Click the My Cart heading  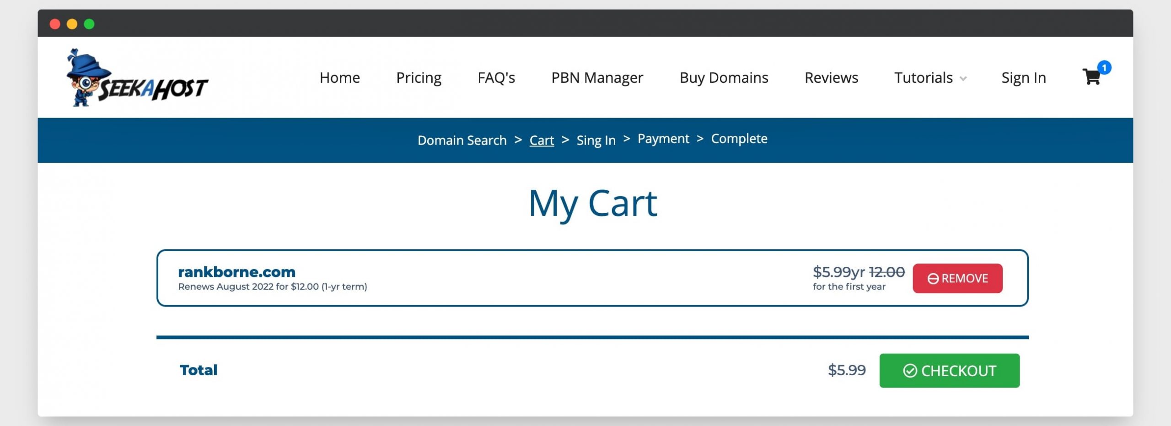coord(593,204)
